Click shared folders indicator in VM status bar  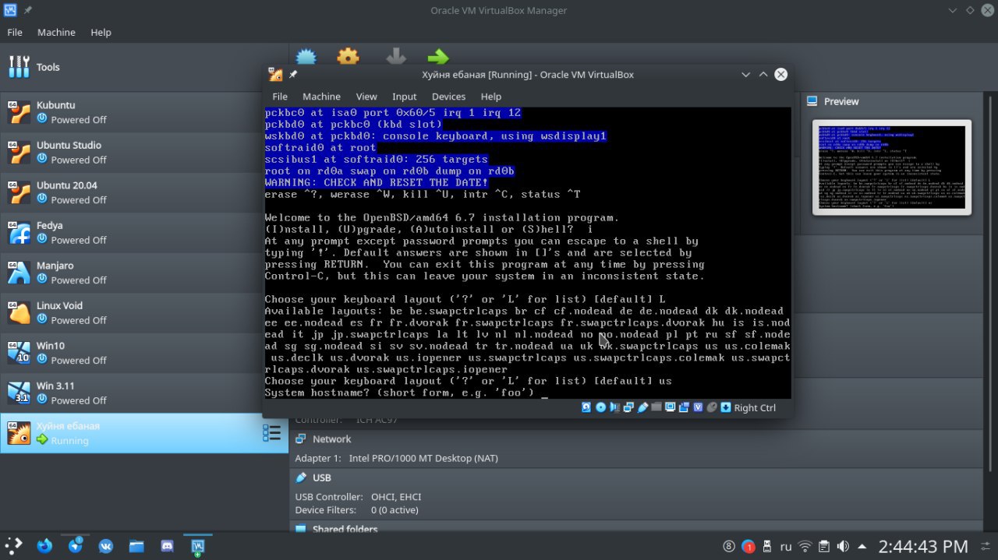[x=656, y=407]
